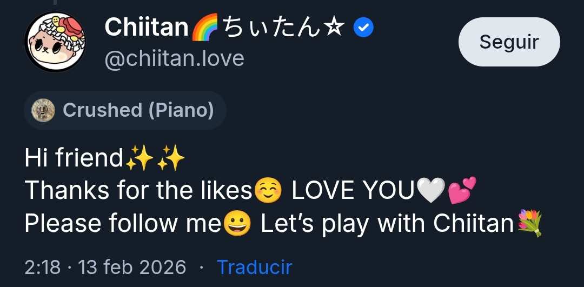This screenshot has height=287, width=584.
Task: Click the tulip bouquet emoji
Action: [529, 224]
